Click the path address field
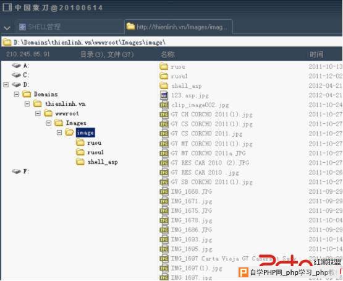This screenshot has width=343, height=281. (x=172, y=42)
